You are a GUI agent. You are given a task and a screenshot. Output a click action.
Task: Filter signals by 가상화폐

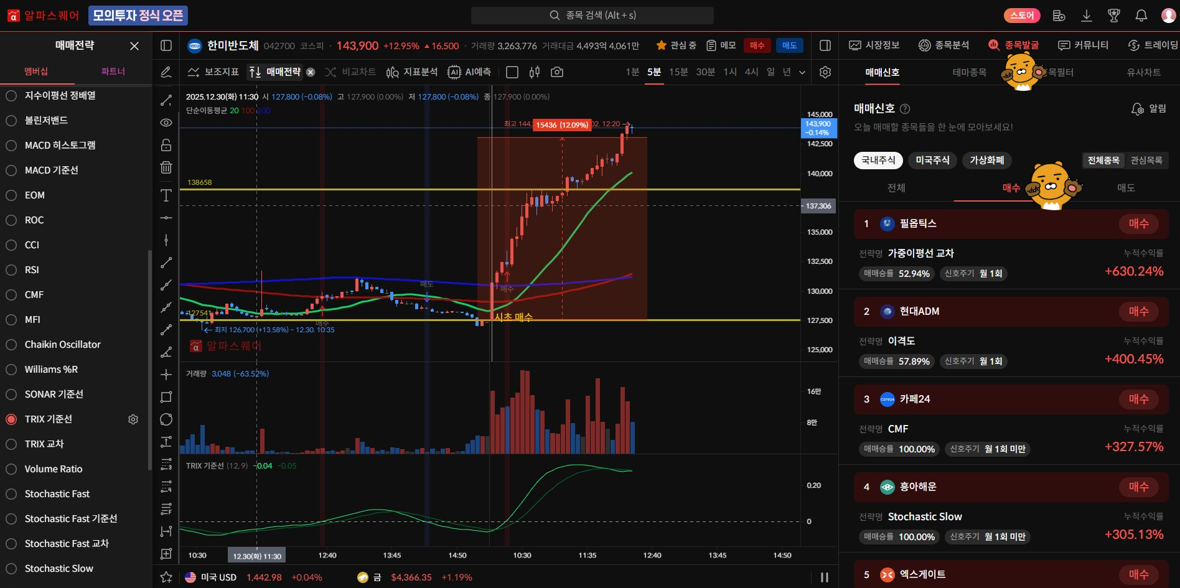[x=987, y=161]
